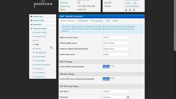
Task: Open Advanced Settings in the sidebar
Action: click(40, 29)
